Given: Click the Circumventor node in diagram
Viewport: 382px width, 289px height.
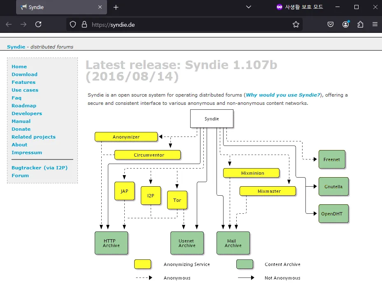Looking at the screenshot, I should click(148, 155).
